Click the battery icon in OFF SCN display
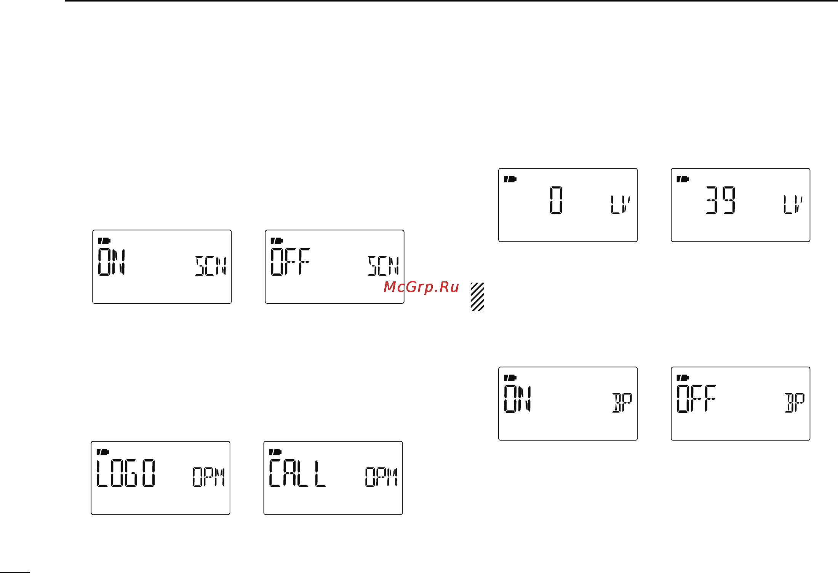 (x=277, y=241)
